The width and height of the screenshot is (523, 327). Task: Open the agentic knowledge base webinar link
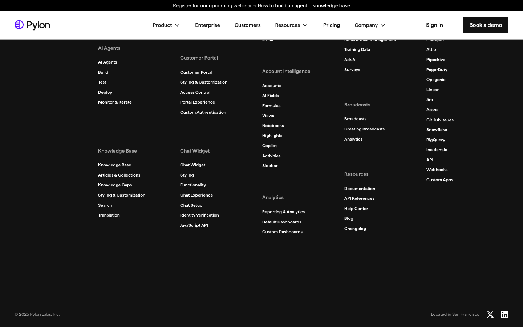tap(304, 5)
